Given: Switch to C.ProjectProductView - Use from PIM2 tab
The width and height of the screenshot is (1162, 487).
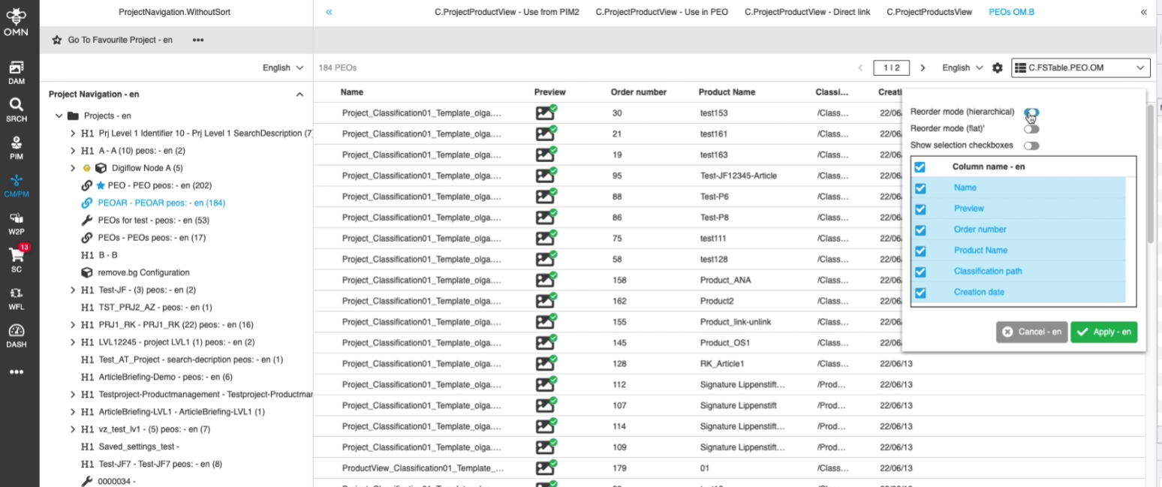Looking at the screenshot, I should pos(507,12).
